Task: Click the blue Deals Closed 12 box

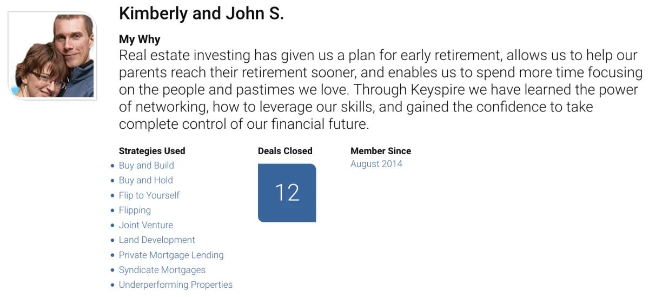Action: tap(287, 193)
